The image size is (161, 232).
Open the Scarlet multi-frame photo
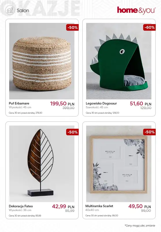point(119,164)
